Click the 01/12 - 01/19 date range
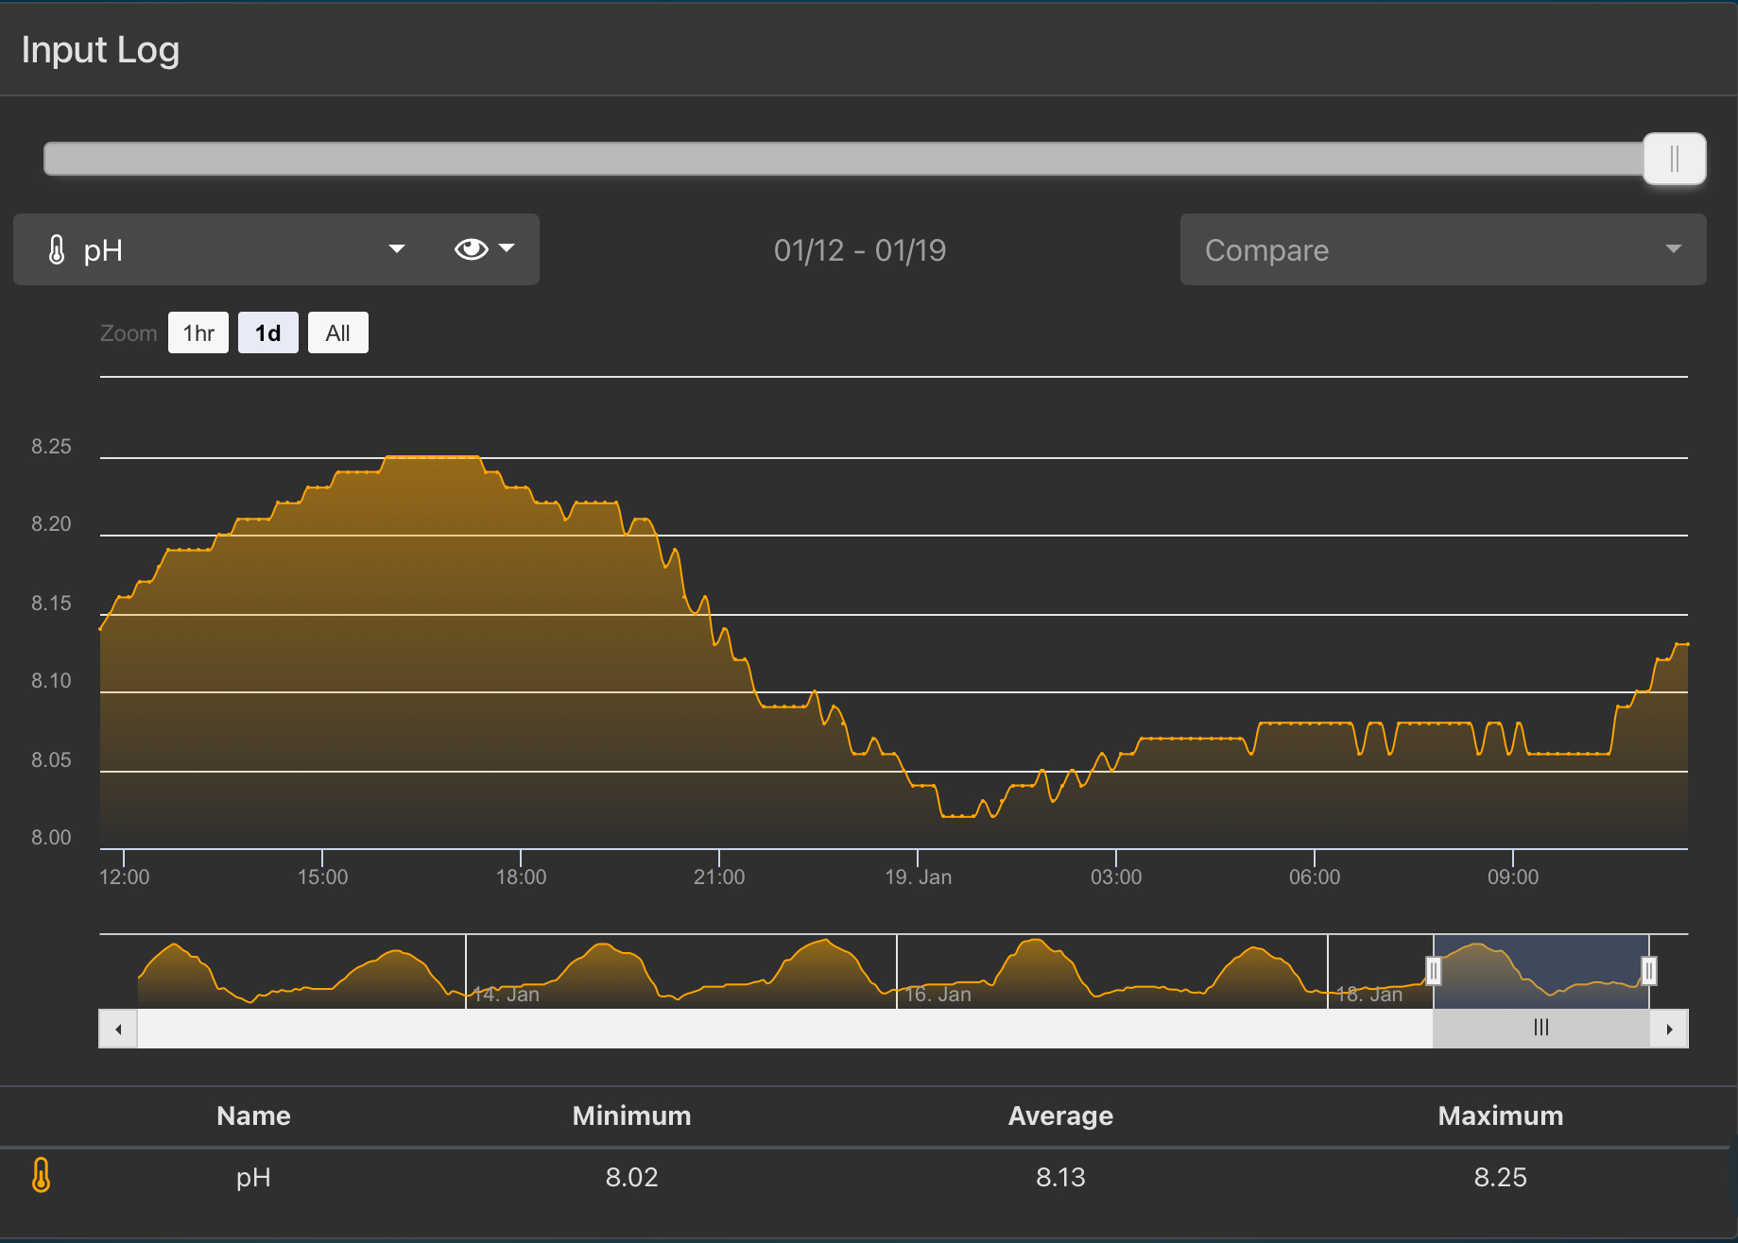The image size is (1738, 1243). [x=859, y=250]
